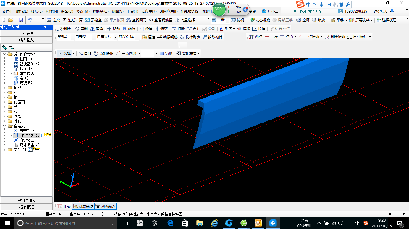Use the 修剪 trim tool
This screenshot has height=229, width=409.
tap(161, 29)
